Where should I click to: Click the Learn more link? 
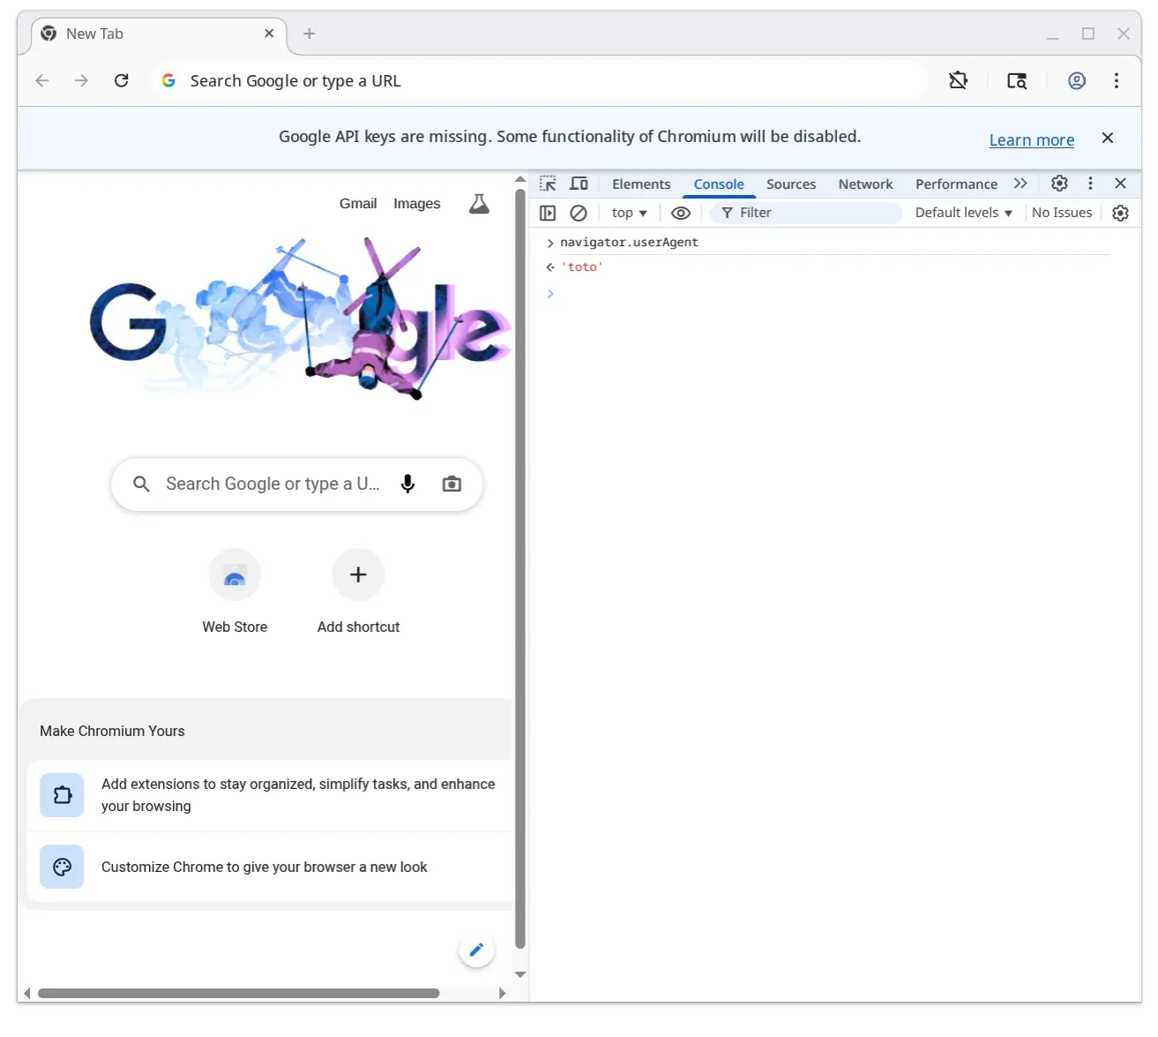coord(1031,139)
